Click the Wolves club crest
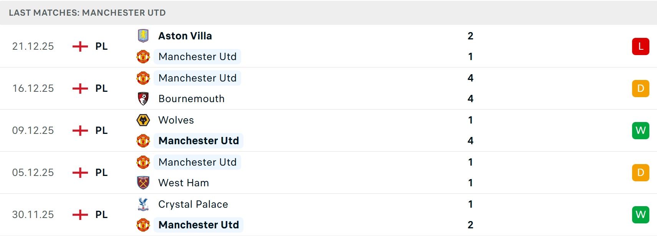Viewport: 657px width, 236px height. click(143, 120)
